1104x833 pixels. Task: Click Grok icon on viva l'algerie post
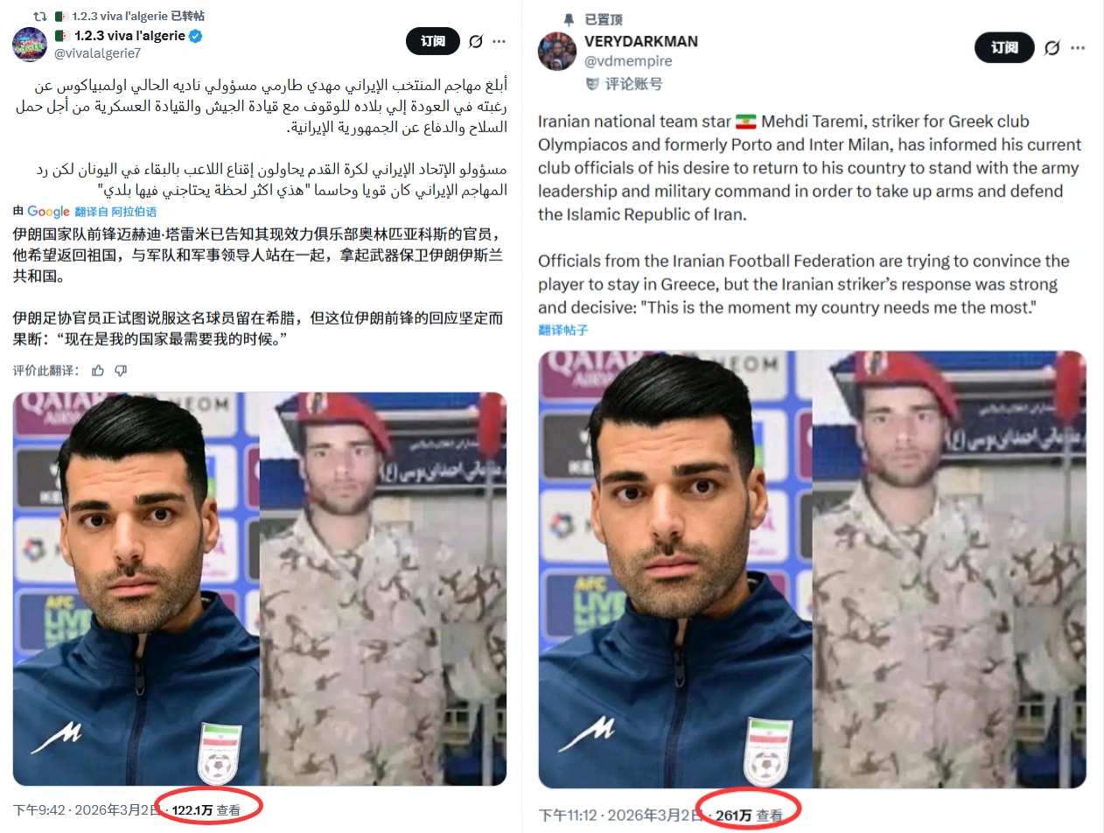click(476, 41)
